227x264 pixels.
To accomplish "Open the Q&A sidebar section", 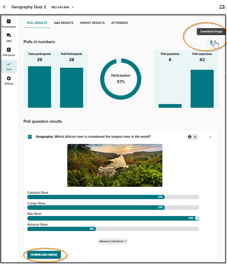I will (9, 38).
